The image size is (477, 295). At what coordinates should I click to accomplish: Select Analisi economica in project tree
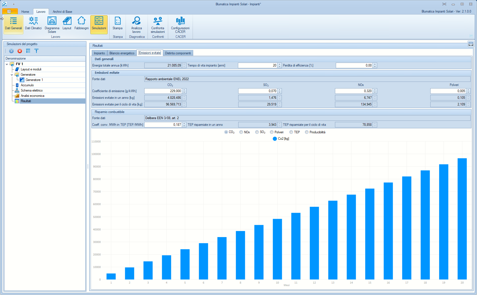pos(33,96)
